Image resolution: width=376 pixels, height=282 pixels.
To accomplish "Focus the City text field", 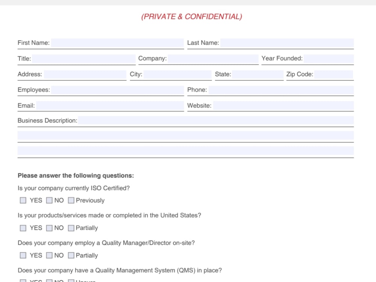I will tap(177, 74).
